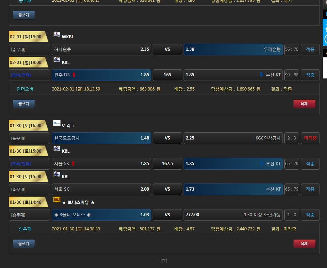Select the KGC인삼공사 2.25 odds cell
The height and width of the screenshot is (268, 327).
coord(233,138)
